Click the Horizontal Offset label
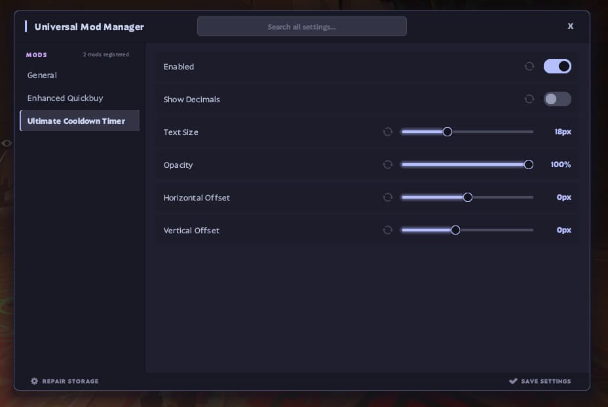 (x=197, y=198)
